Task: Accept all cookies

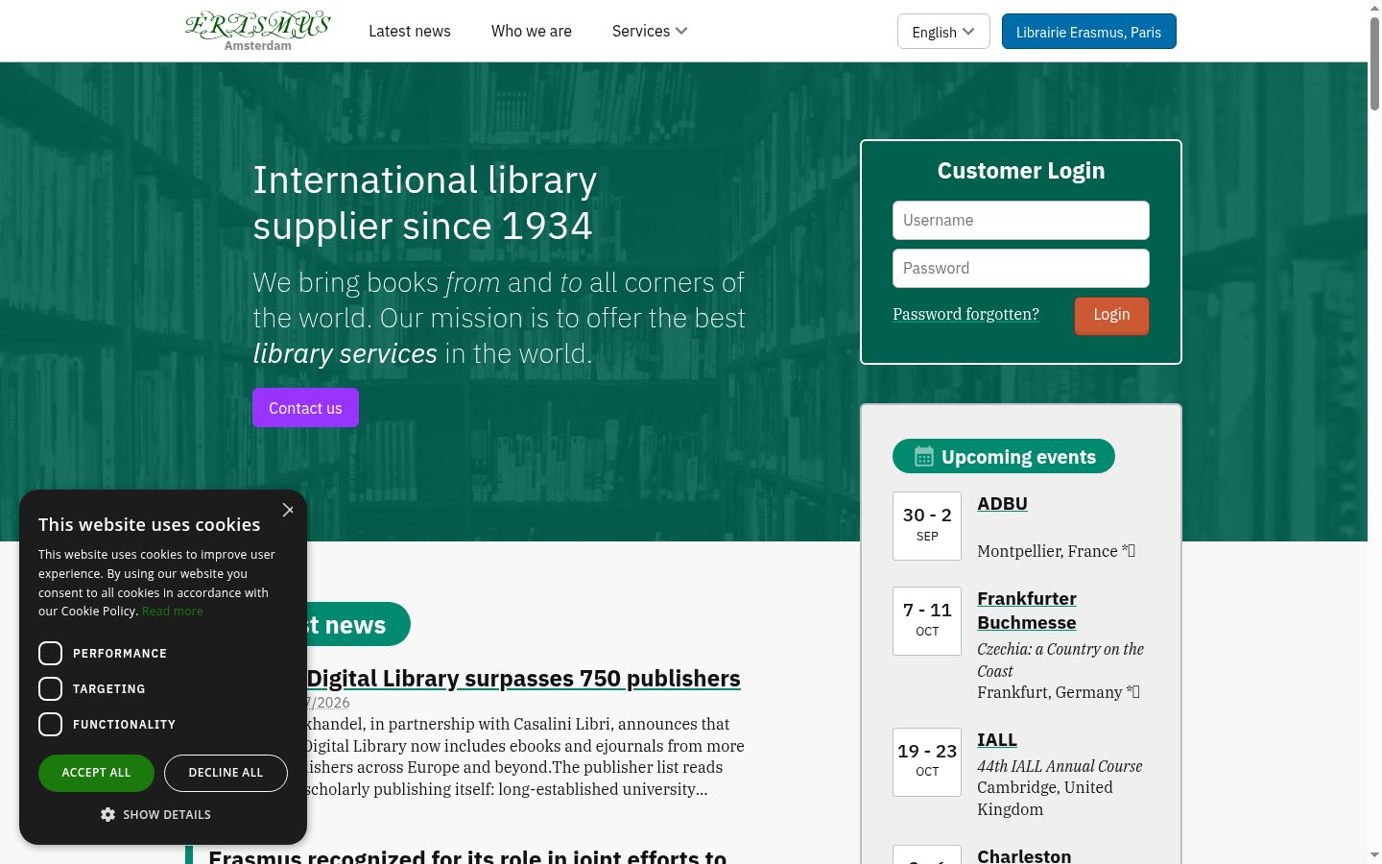Action: [x=96, y=773]
